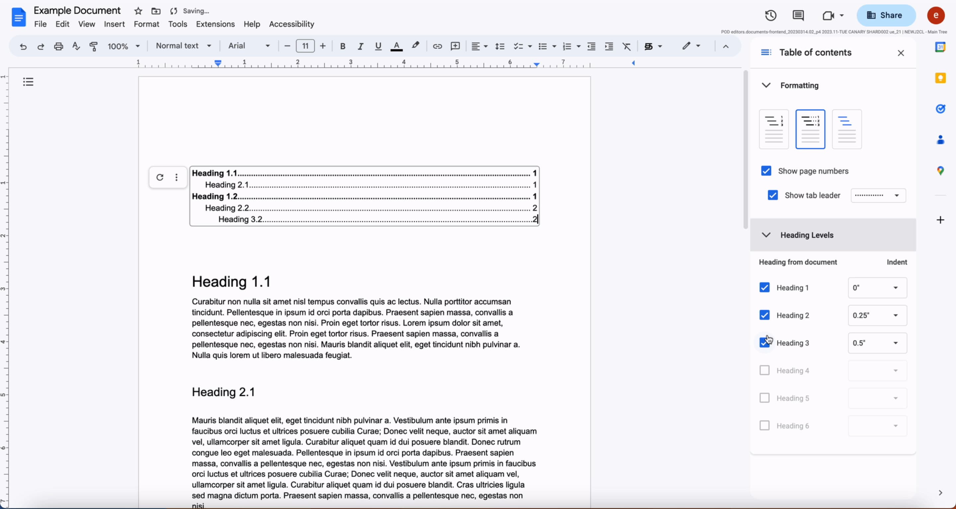Enable the Heading 4 checkbox
The height and width of the screenshot is (509, 956).
[x=764, y=370]
